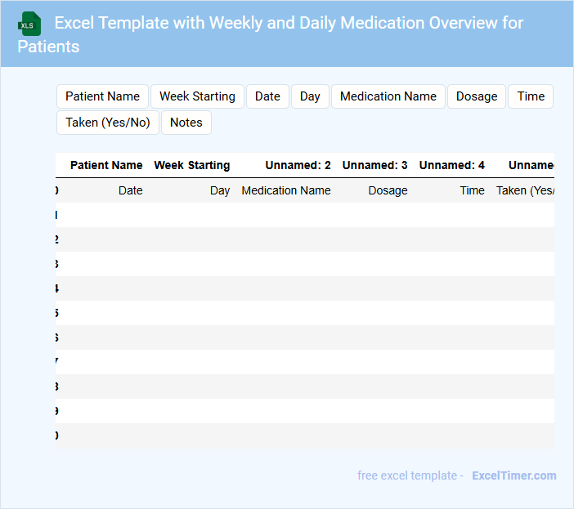
Task: Select the Taken (Yes/No) tag
Action: pyautogui.click(x=108, y=123)
